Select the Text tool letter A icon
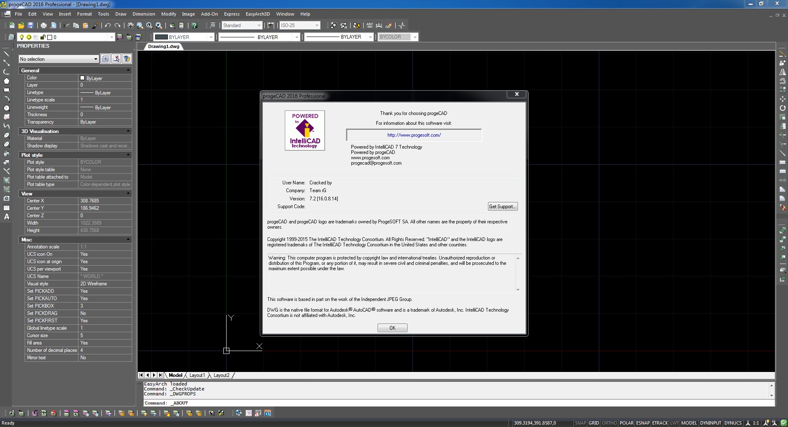The image size is (788, 427). click(x=6, y=217)
